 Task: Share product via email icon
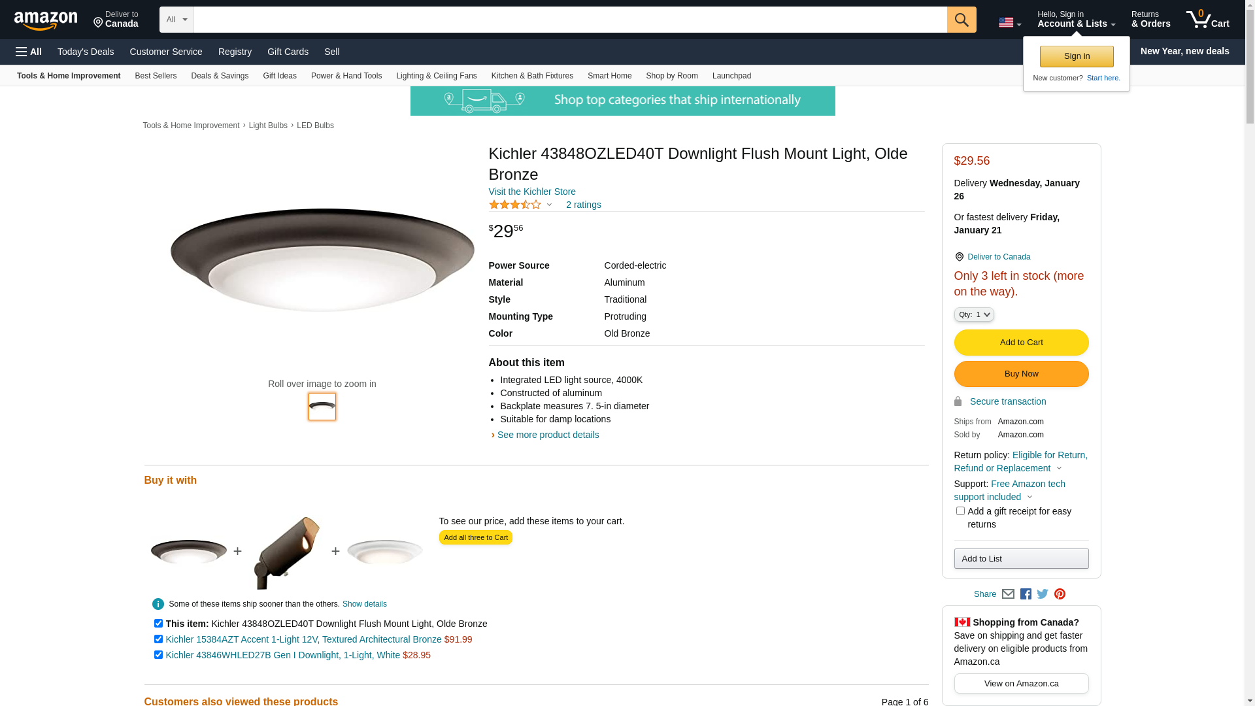(1008, 594)
